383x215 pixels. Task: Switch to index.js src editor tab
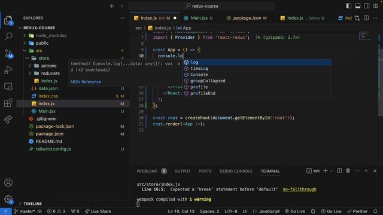(155, 18)
